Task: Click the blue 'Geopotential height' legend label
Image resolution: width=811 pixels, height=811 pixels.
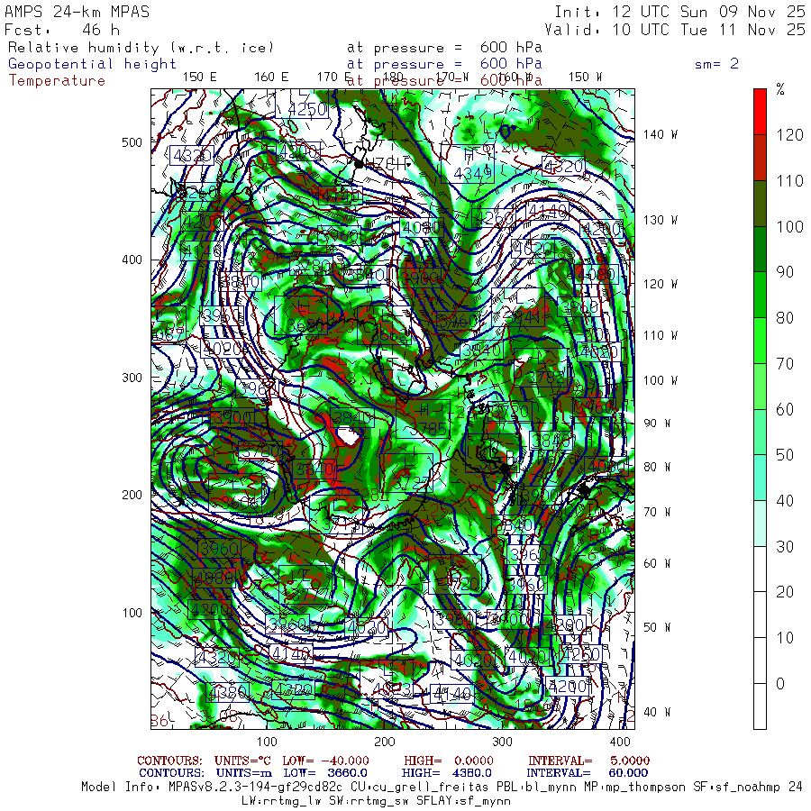Action: click(93, 64)
